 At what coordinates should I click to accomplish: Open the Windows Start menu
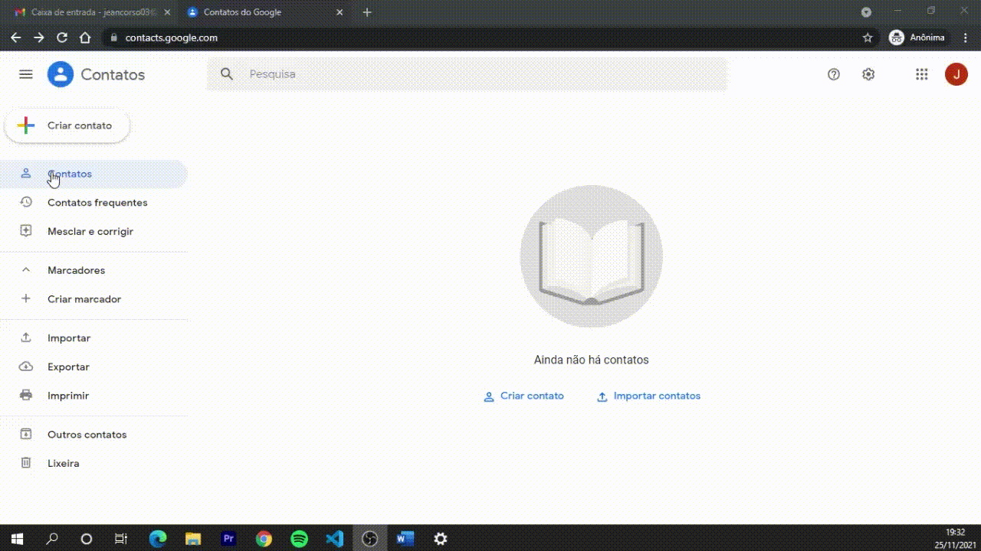17,539
